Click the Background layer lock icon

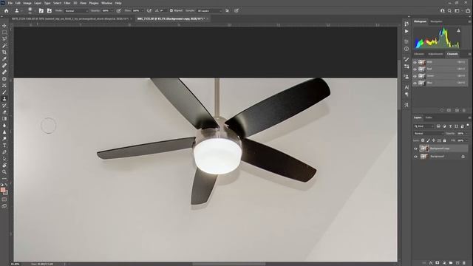coord(463,157)
